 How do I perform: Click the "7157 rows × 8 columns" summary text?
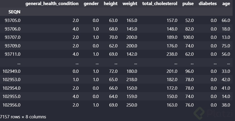coord(23,117)
